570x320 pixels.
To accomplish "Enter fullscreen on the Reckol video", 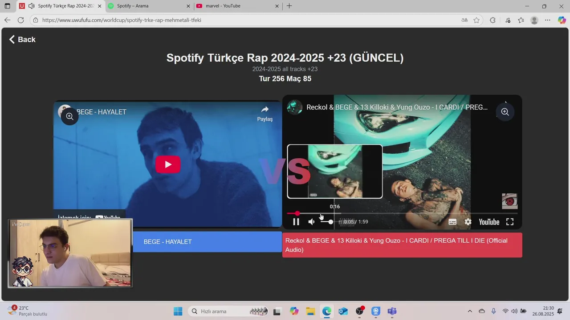I will tap(510, 222).
